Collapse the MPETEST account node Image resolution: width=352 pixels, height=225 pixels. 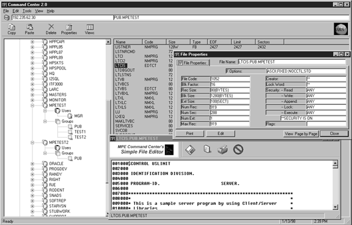(32, 105)
